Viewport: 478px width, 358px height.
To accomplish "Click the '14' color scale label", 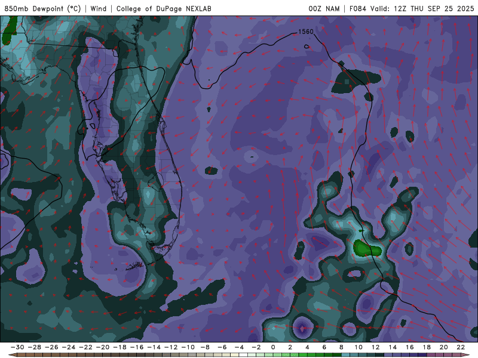I will click(393, 347).
